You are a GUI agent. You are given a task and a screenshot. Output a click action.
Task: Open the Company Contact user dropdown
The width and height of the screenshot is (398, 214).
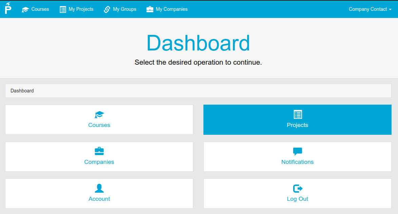pyautogui.click(x=370, y=9)
